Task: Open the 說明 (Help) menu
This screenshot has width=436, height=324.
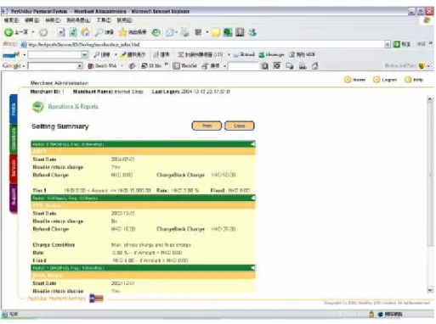Action: pyautogui.click(x=125, y=20)
